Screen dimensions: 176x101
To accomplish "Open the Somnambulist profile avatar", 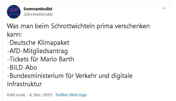I will coord(14,12).
